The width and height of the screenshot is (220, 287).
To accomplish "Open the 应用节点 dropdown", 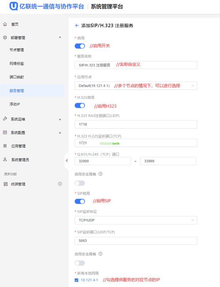I will (x=136, y=86).
